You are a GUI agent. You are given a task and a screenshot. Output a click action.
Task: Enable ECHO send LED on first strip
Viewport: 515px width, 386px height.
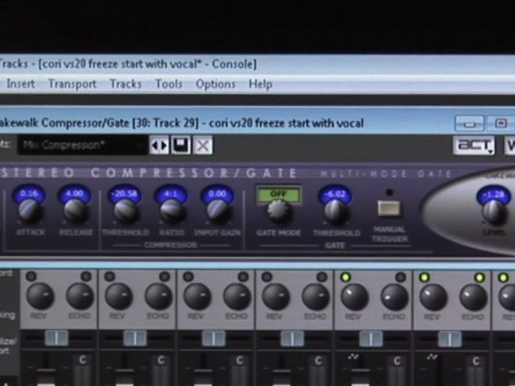[x=86, y=277]
